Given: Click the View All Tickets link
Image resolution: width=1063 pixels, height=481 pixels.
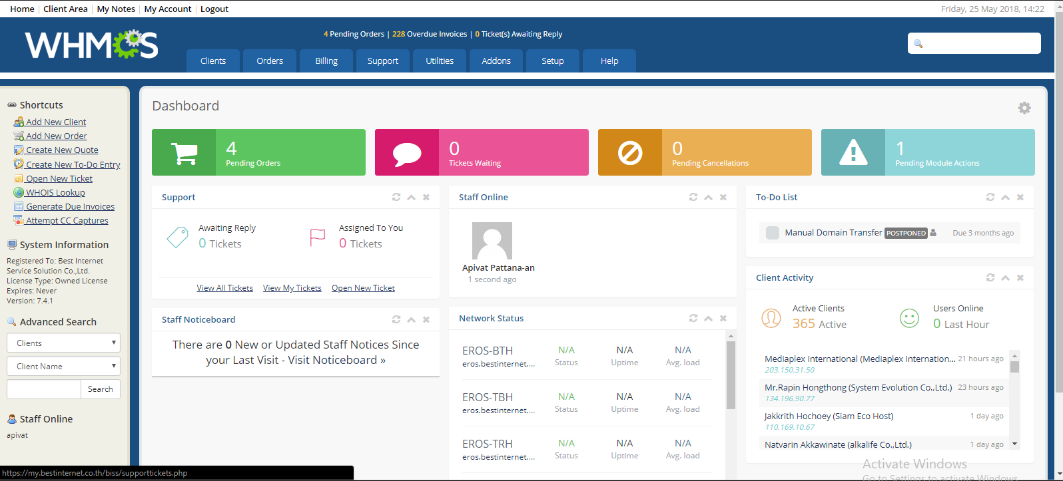Looking at the screenshot, I should click(224, 288).
